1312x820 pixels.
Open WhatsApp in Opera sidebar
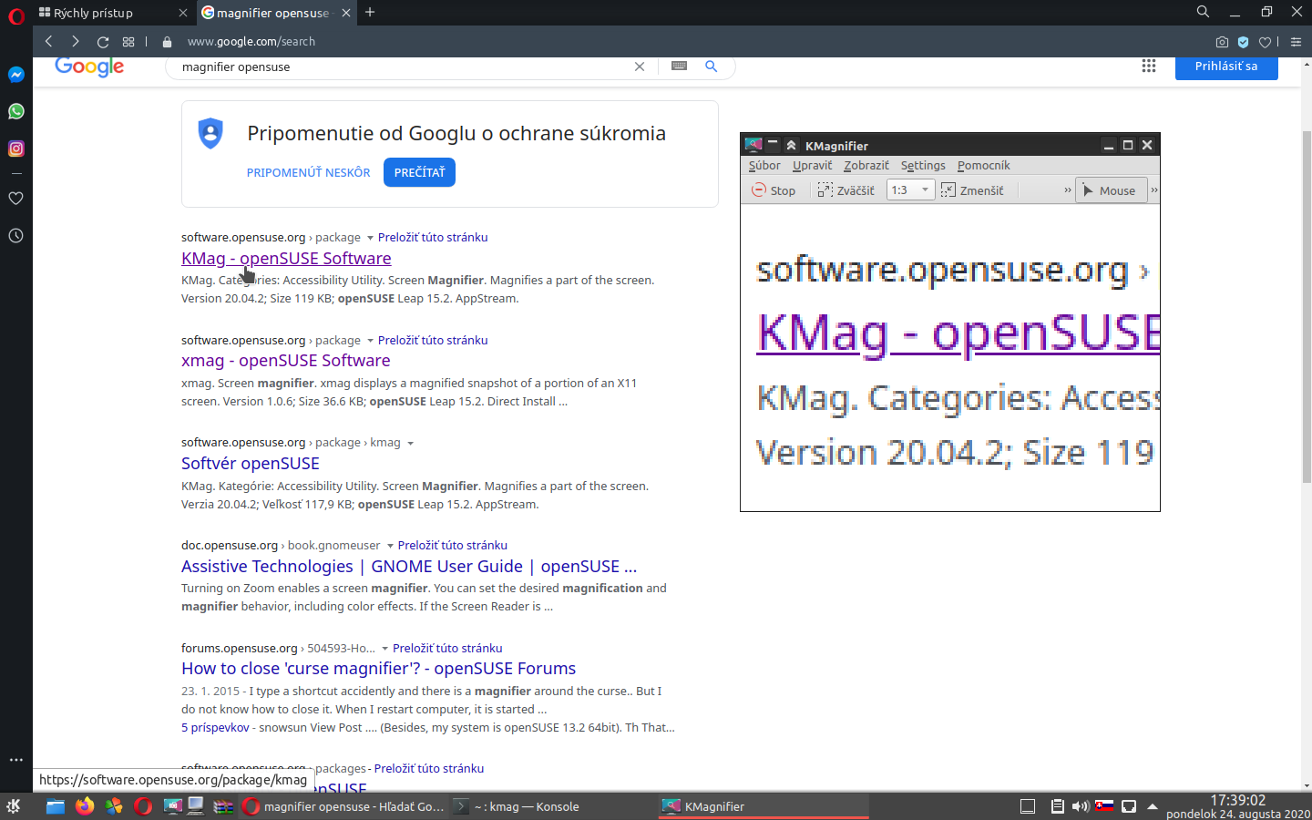[16, 111]
